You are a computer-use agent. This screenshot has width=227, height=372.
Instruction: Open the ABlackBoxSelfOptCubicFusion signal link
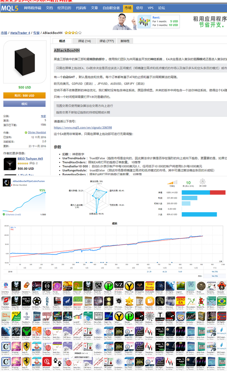click(29, 181)
